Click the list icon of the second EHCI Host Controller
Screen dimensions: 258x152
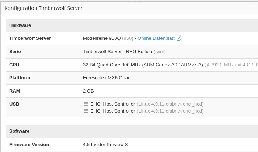pos(86,111)
